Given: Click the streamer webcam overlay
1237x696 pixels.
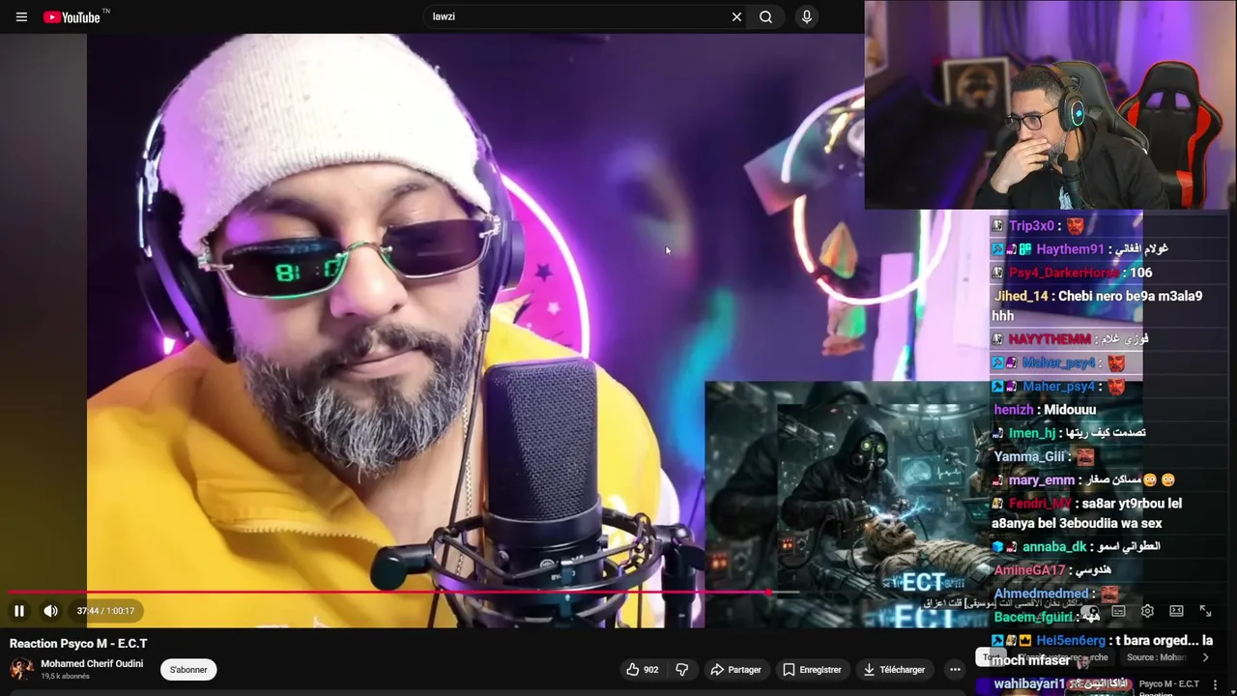Looking at the screenshot, I should click(1050, 104).
